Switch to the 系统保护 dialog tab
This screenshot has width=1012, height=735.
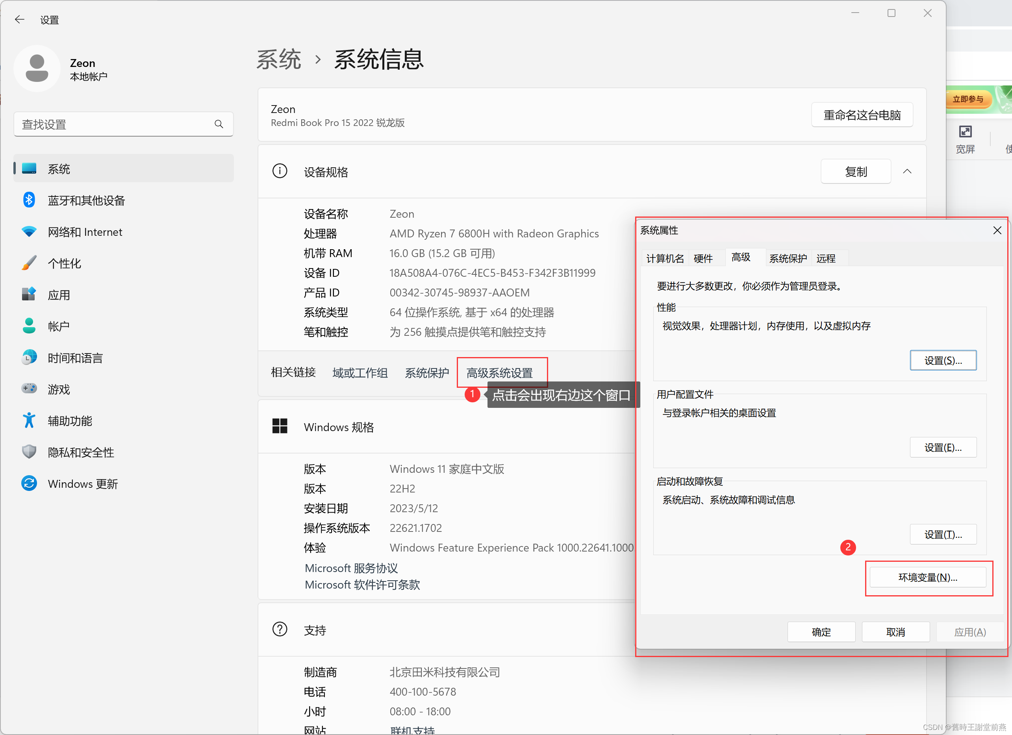(788, 259)
